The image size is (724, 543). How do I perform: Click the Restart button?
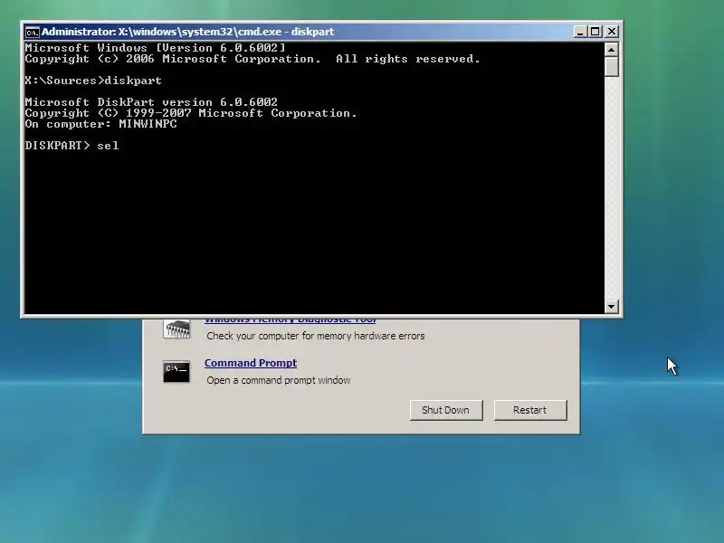[530, 410]
